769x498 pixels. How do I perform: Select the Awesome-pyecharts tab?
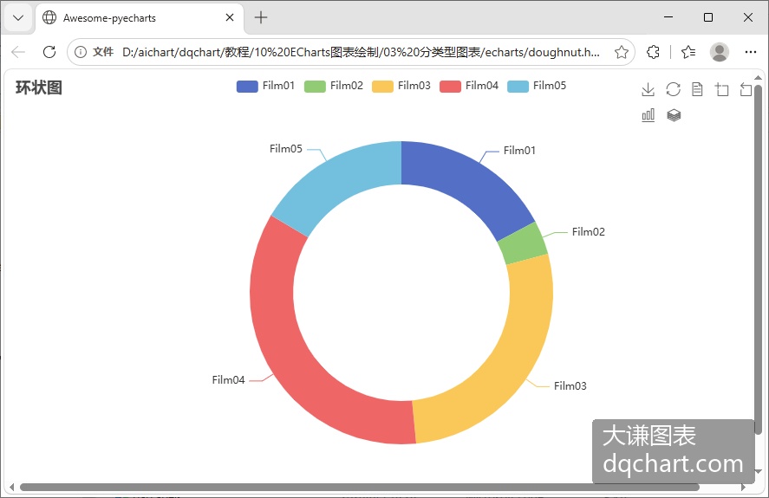[x=140, y=18]
